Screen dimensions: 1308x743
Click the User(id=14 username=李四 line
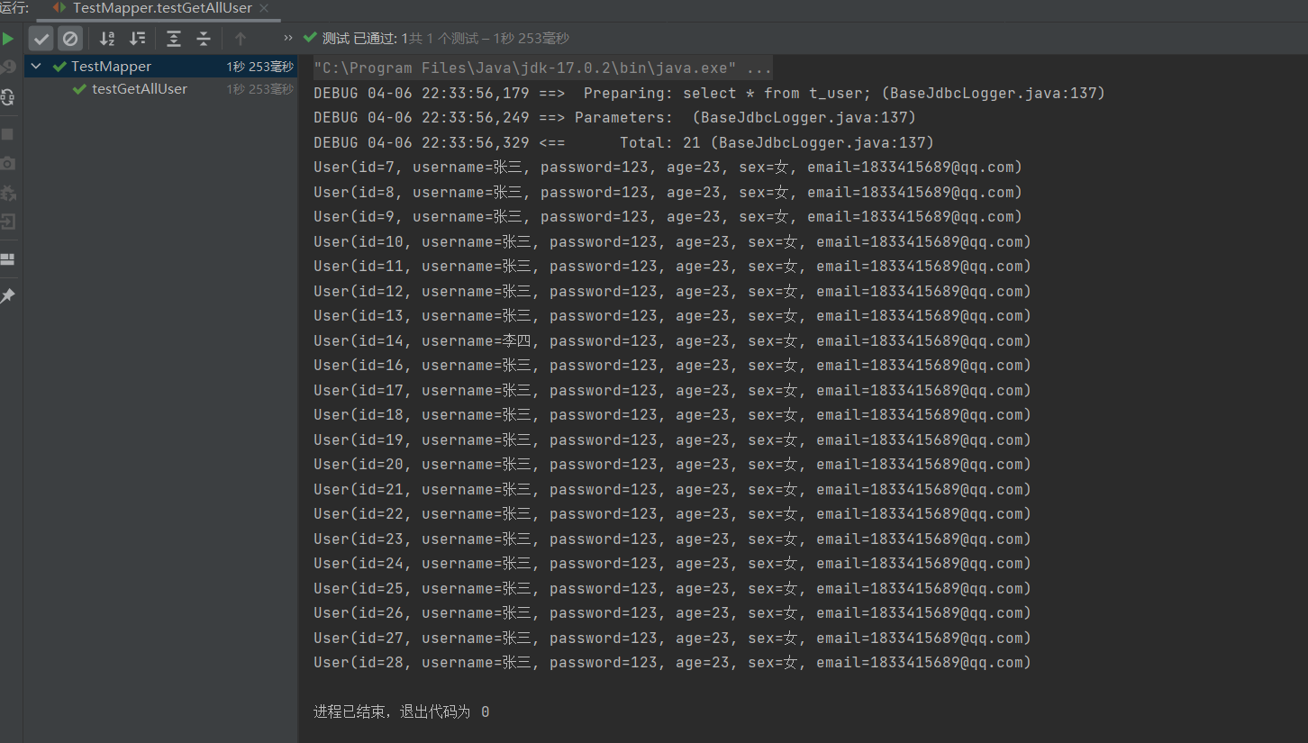click(x=673, y=341)
